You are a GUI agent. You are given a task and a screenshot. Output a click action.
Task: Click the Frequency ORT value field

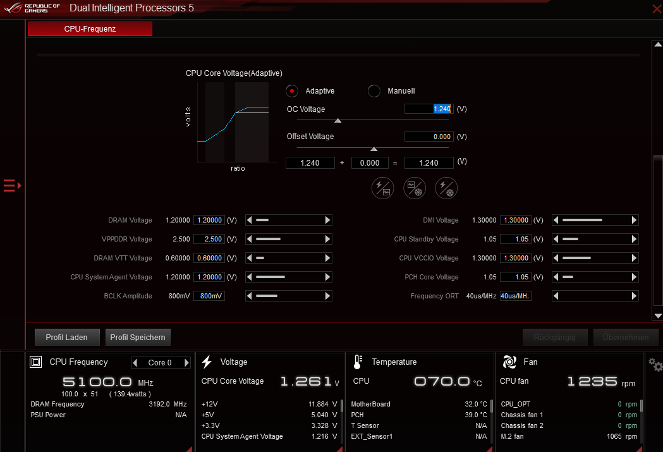[516, 296]
